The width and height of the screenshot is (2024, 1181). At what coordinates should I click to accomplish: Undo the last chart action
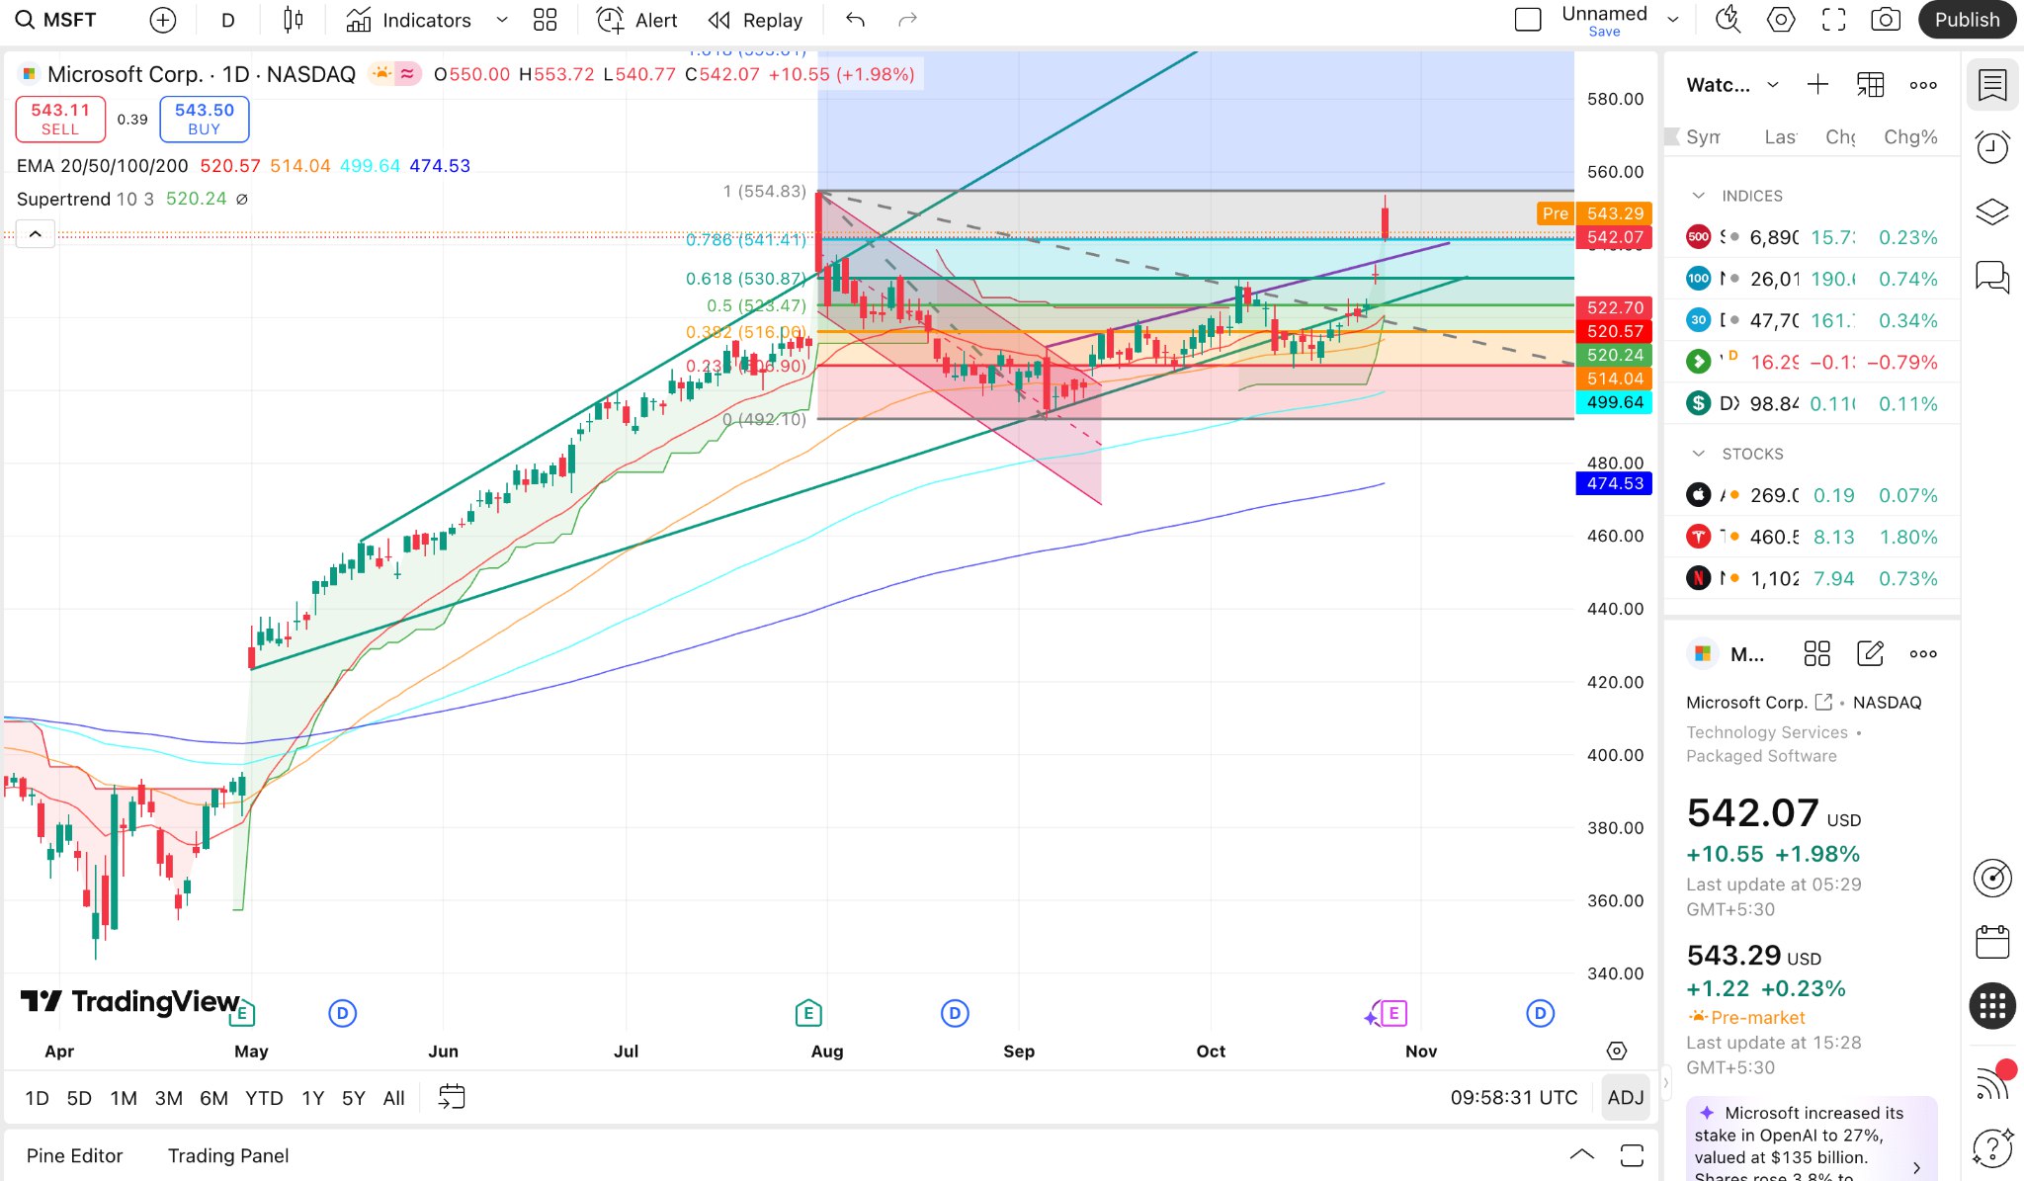point(854,19)
